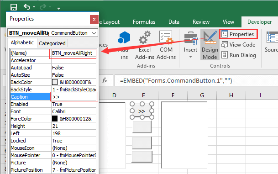Viewport: 278px width, 174px height.
Task: Open the Formulas ribbon tab
Action: [144, 22]
